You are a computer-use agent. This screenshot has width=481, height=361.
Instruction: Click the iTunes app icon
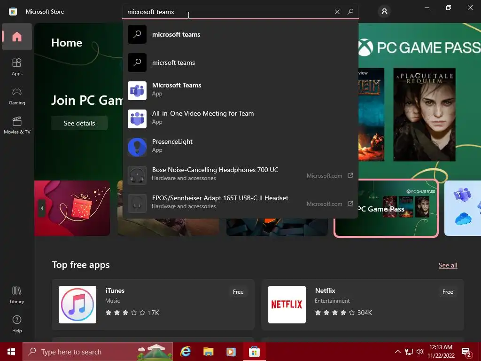point(78,305)
